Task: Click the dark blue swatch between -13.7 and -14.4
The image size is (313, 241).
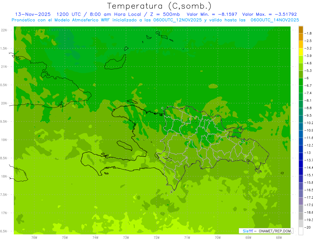Action: click(301, 164)
